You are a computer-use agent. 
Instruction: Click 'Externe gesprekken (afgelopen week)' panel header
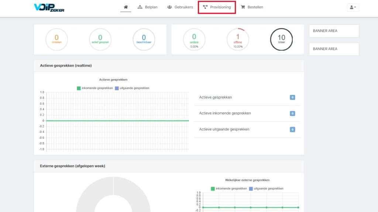169,166
